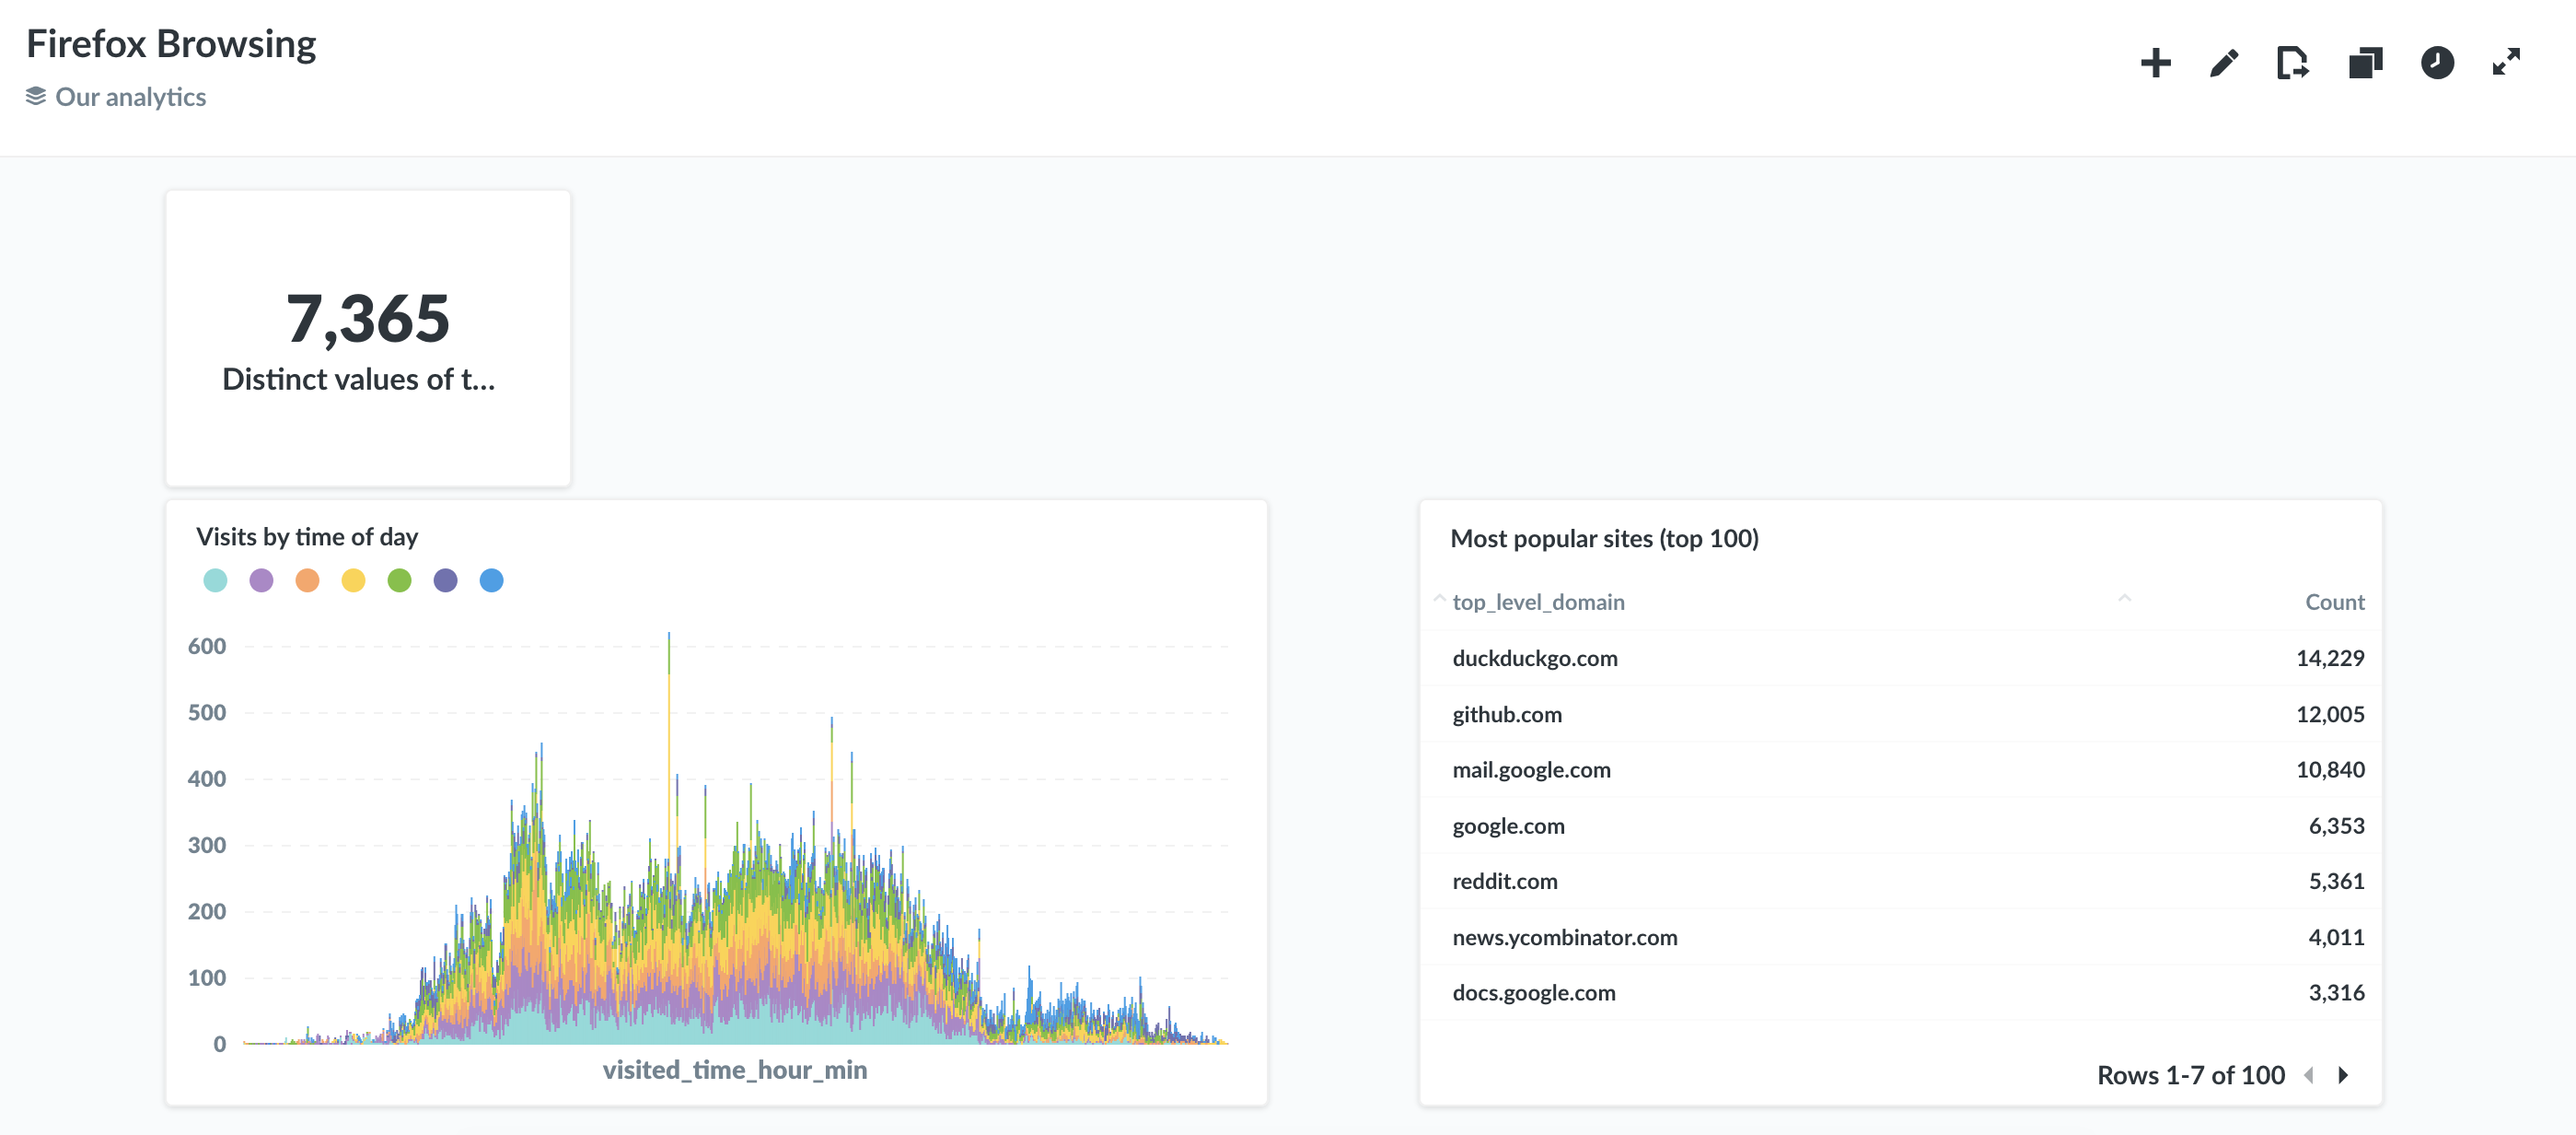Click the google.com cell
The image size is (2576, 1135).
point(1508,825)
